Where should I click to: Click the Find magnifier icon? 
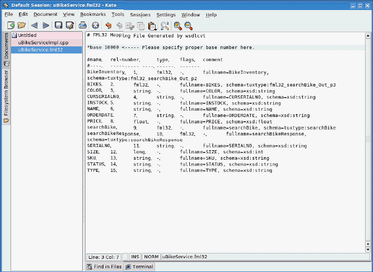(165, 25)
